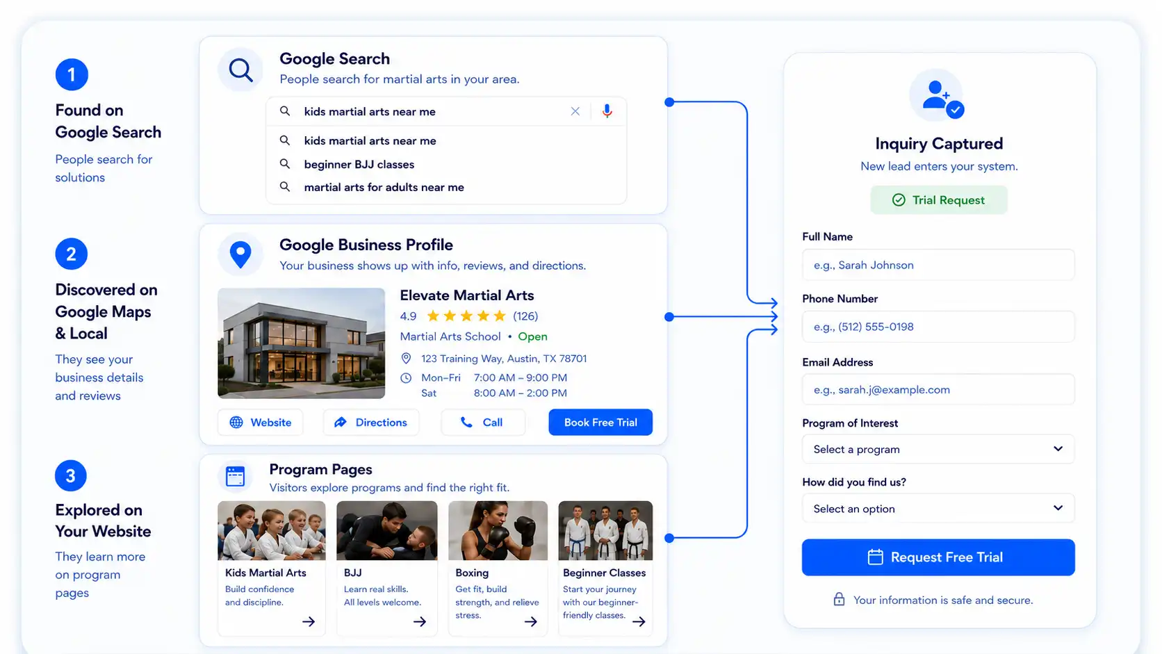Click the Google Business Profile map pin icon

pos(240,255)
